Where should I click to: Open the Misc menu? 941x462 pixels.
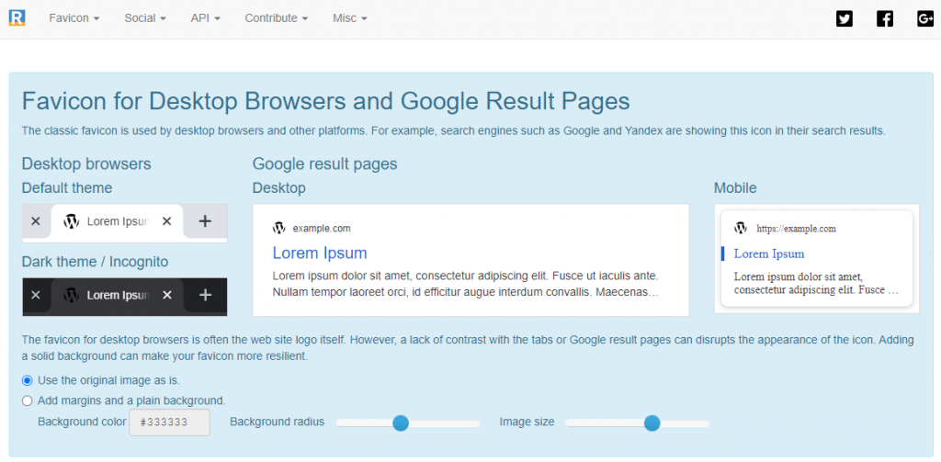click(349, 18)
